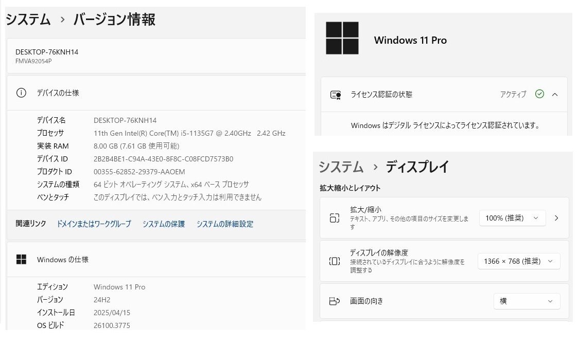Open the custom scaling arrow for 拡大/縮小
This screenshot has width=577, height=346.
click(556, 218)
